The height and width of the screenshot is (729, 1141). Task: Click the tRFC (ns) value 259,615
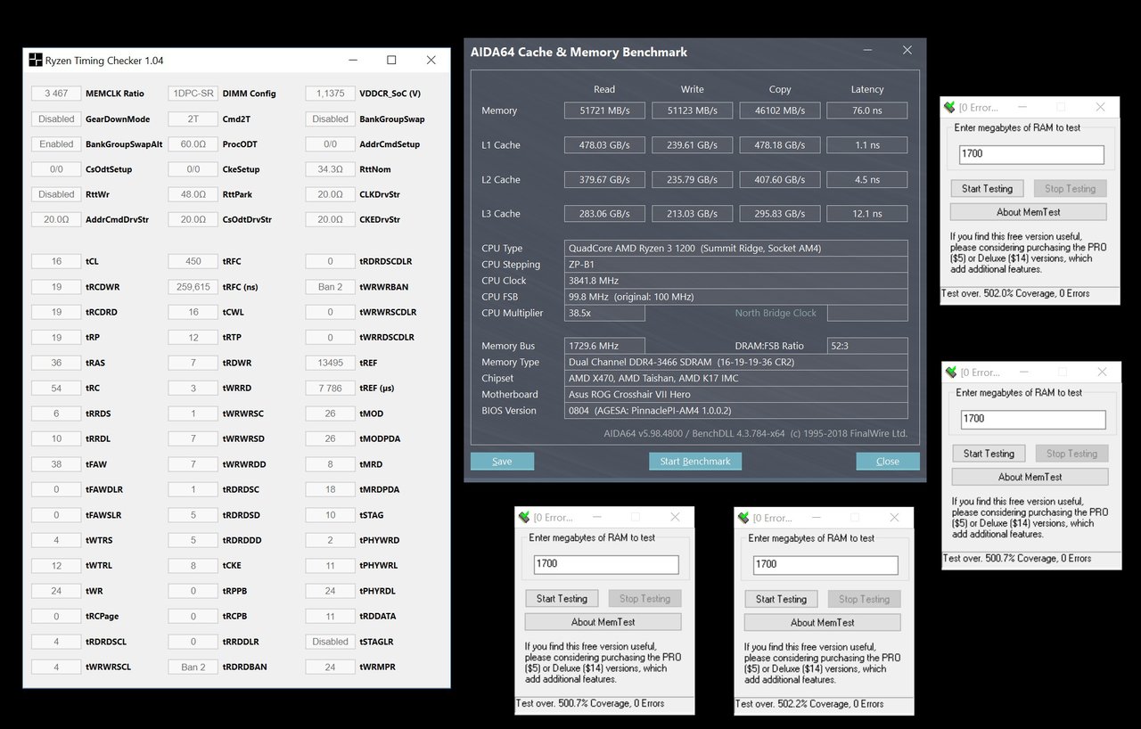(x=193, y=287)
